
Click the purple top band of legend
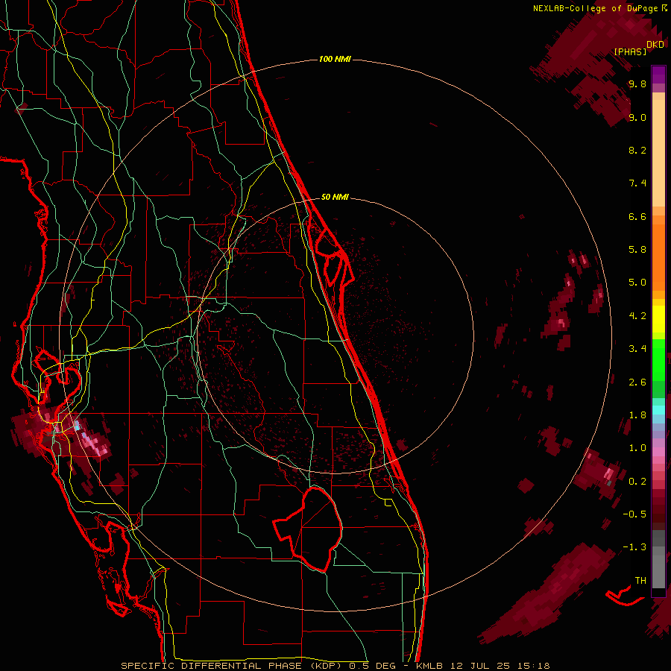[x=658, y=75]
